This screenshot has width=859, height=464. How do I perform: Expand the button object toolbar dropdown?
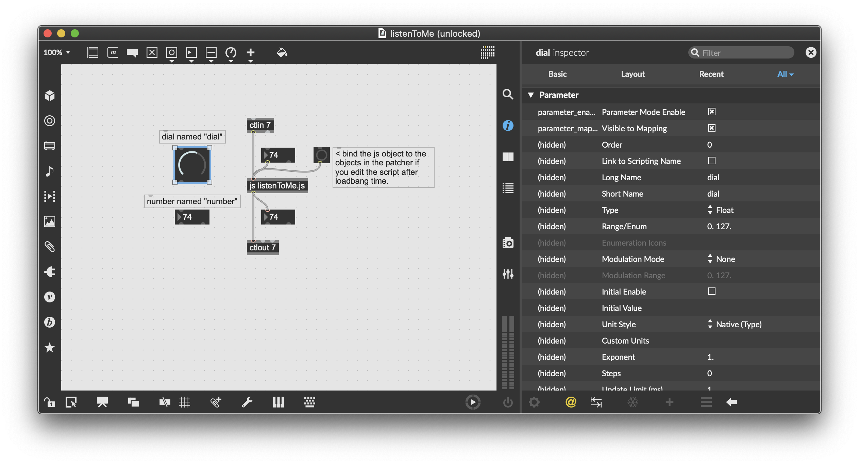pyautogui.click(x=172, y=61)
